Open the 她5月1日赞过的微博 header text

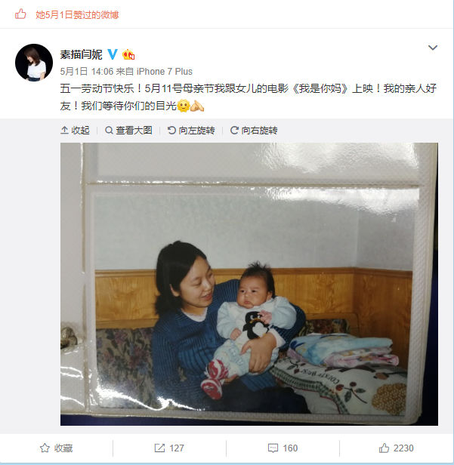[77, 14]
